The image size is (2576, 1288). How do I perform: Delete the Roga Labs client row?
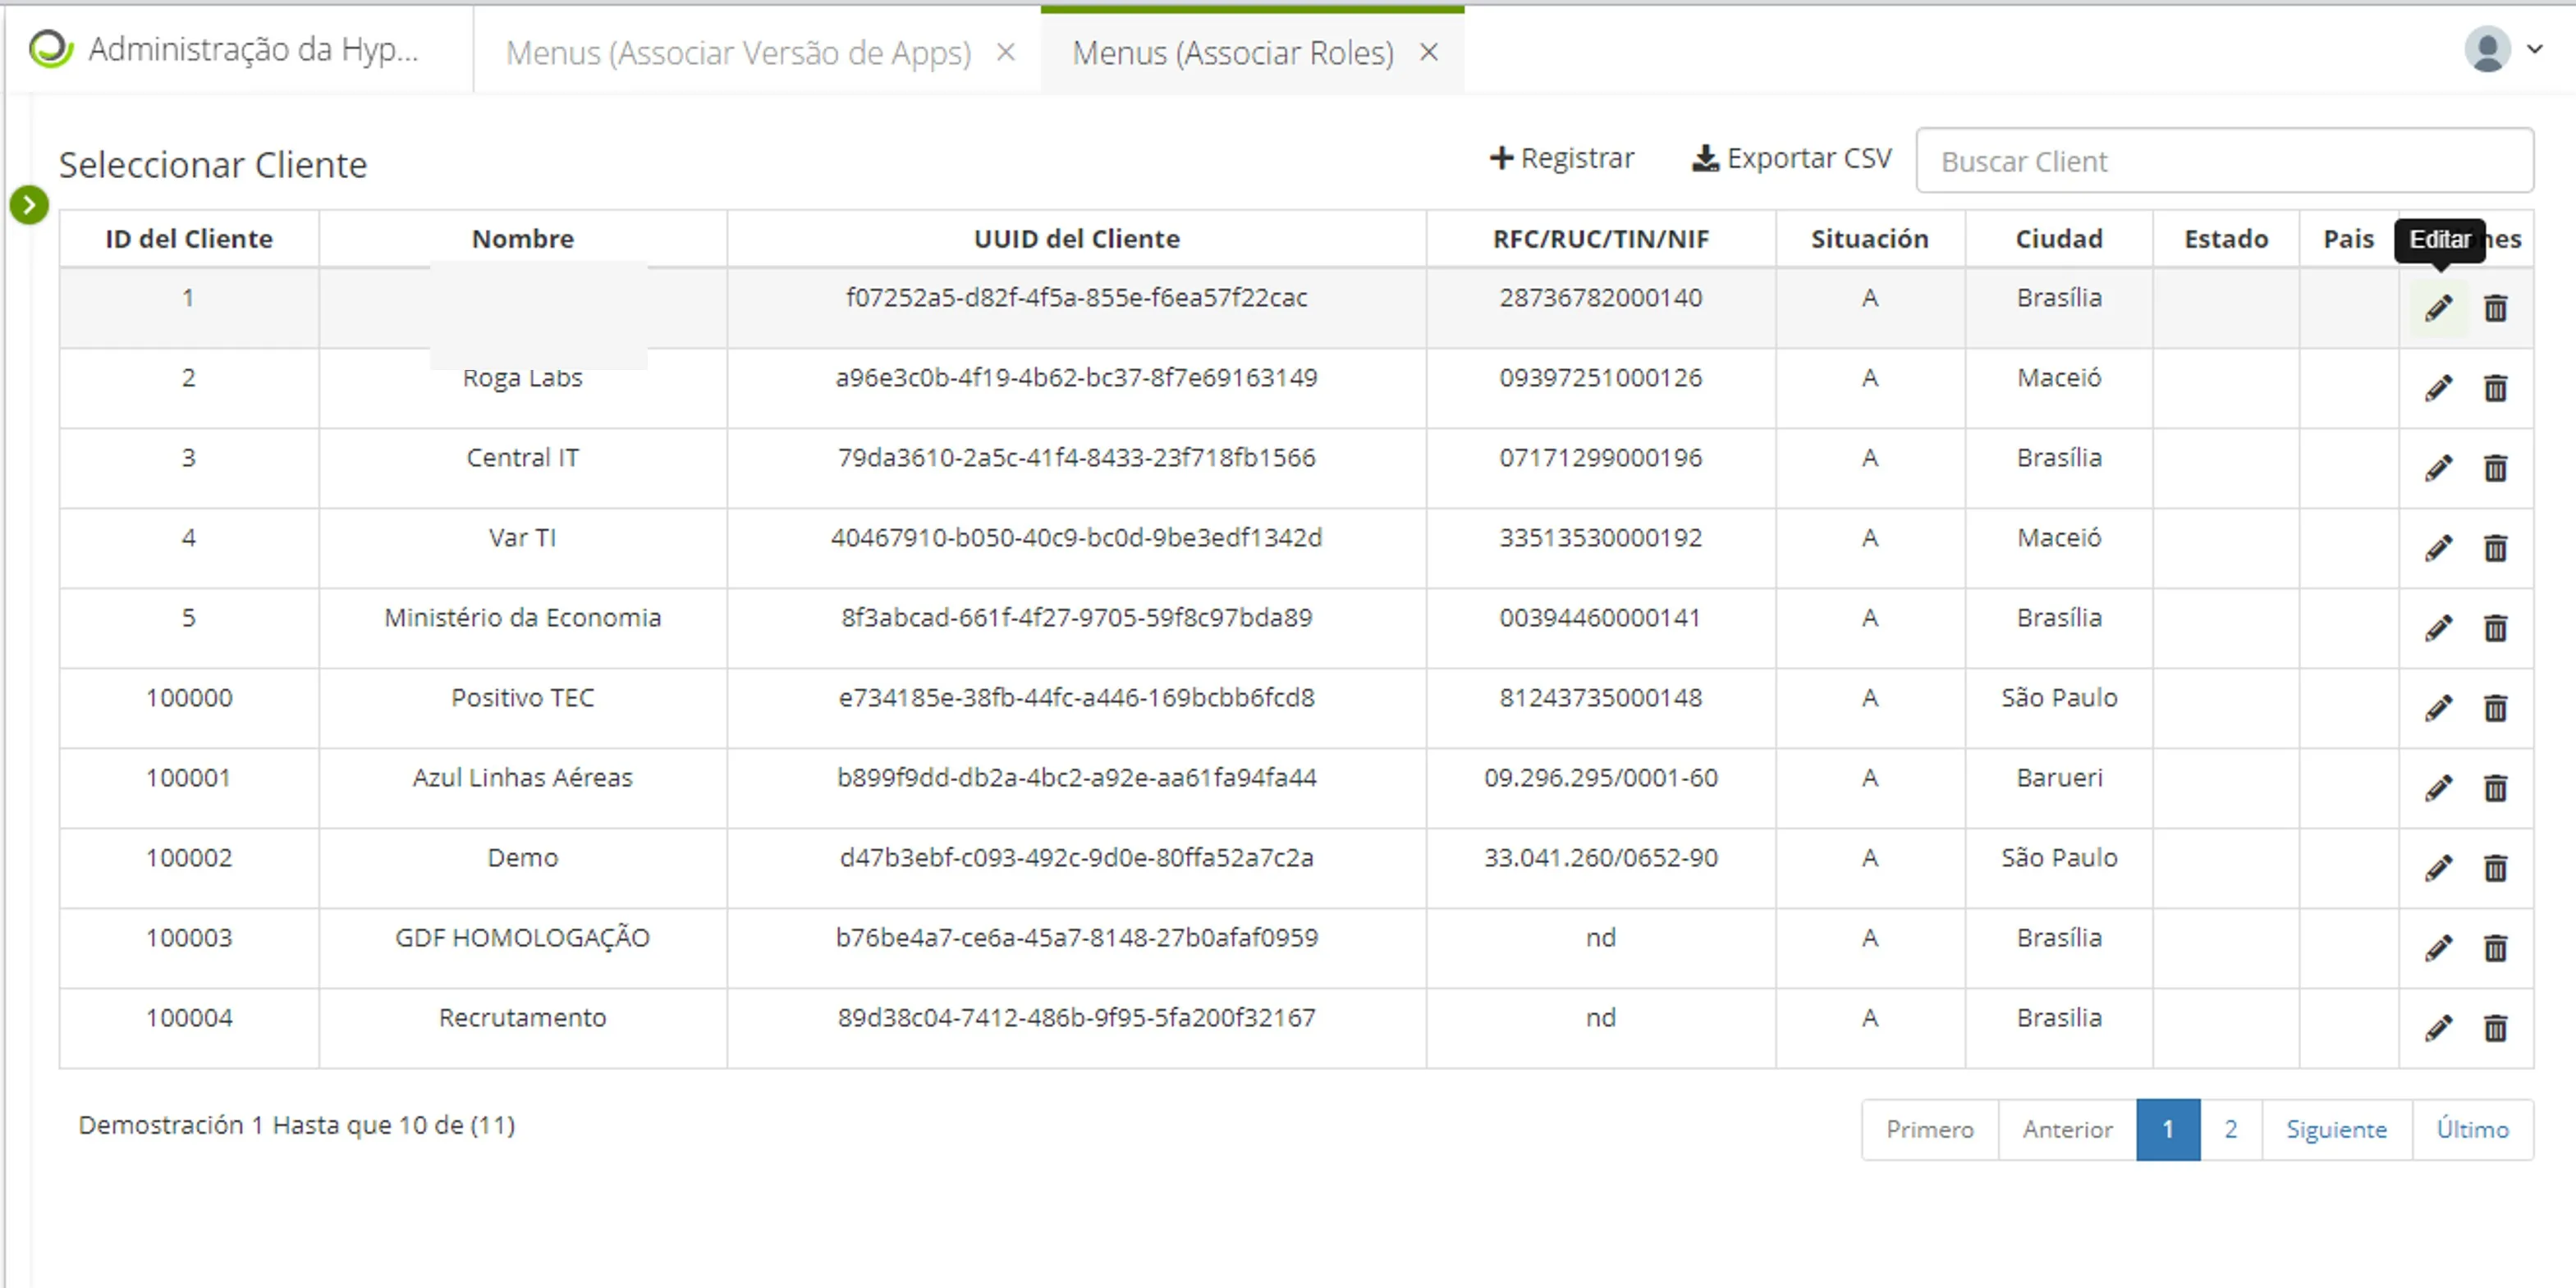(x=2495, y=388)
